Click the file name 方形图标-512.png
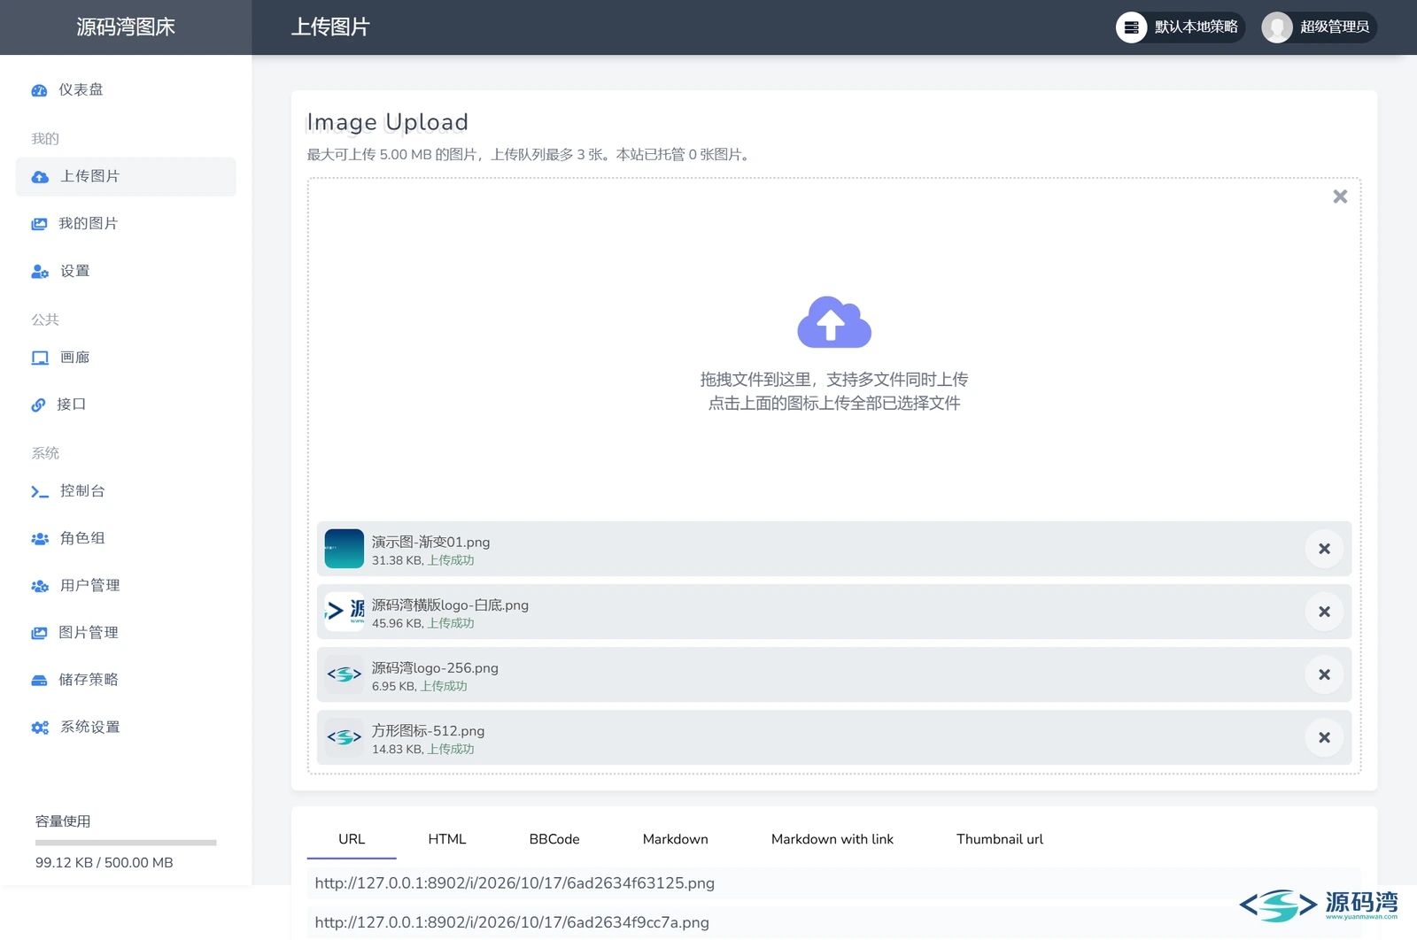 pyautogui.click(x=428, y=731)
